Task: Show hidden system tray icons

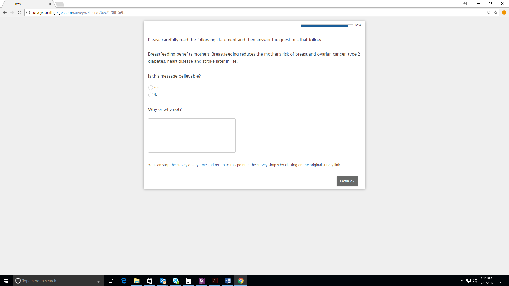Action: (x=462, y=281)
